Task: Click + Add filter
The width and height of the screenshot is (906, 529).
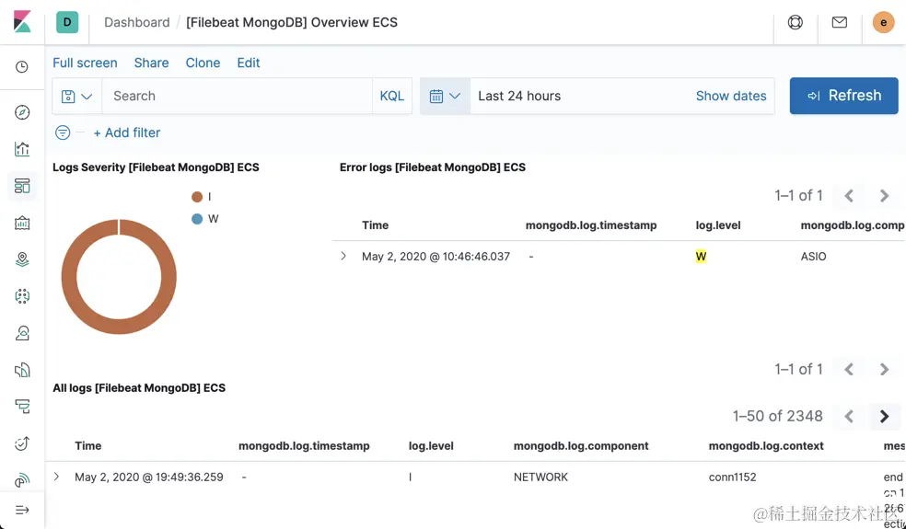Action: click(x=127, y=132)
